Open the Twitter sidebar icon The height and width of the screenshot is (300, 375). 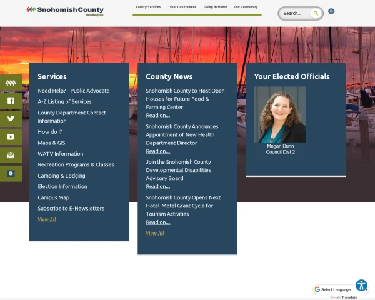[11, 119]
